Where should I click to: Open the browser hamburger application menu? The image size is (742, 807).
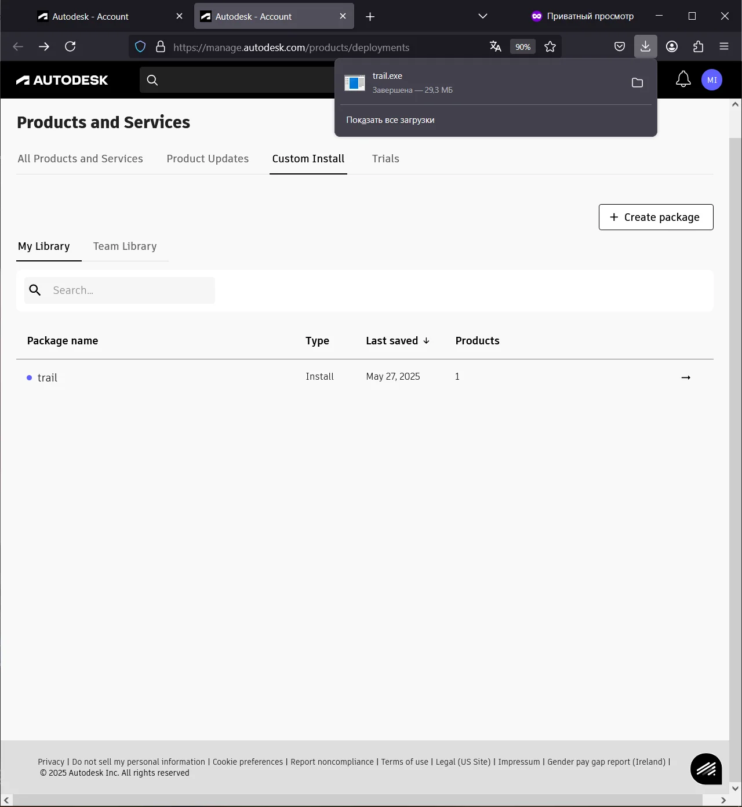(723, 47)
